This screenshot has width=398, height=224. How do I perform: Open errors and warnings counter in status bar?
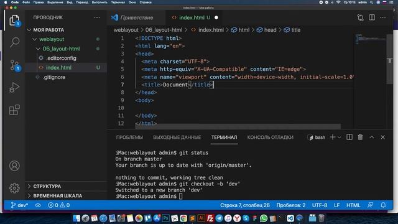coord(59,205)
